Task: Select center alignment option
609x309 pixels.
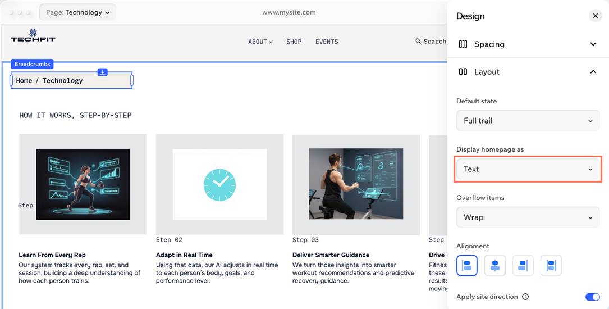Action: 495,266
